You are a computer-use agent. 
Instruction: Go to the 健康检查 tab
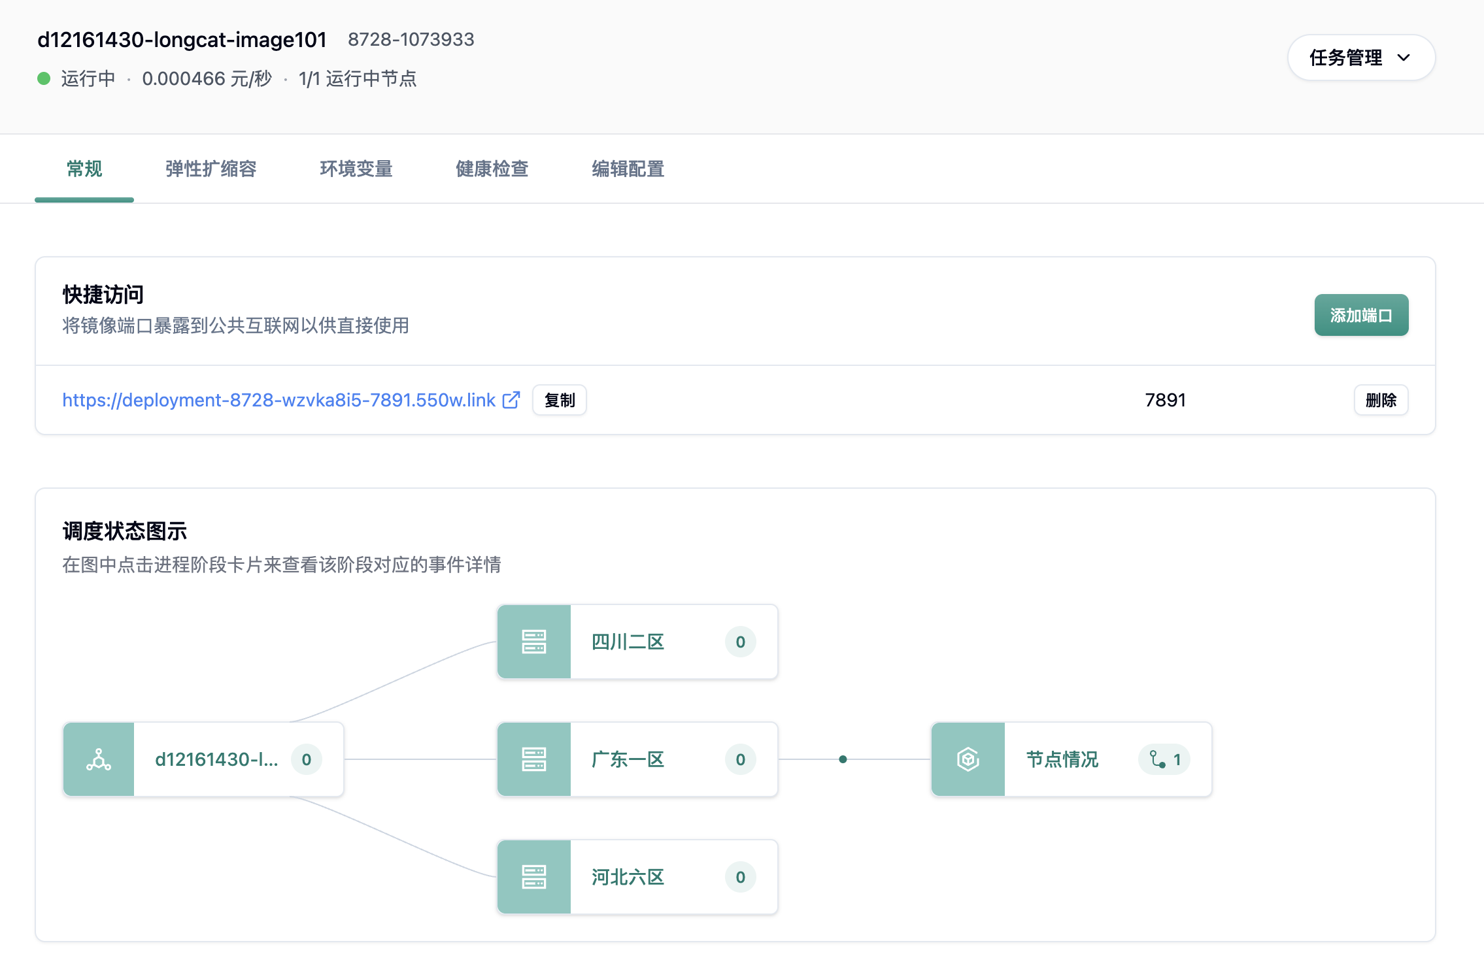tap(492, 169)
